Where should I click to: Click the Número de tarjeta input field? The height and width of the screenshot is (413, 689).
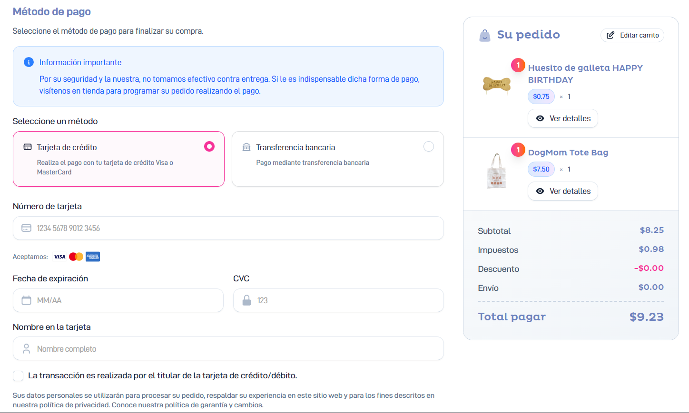pos(228,228)
